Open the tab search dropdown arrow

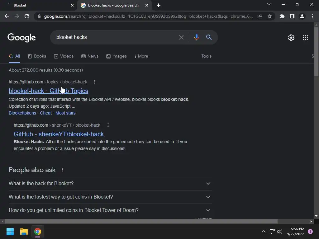point(269,4)
